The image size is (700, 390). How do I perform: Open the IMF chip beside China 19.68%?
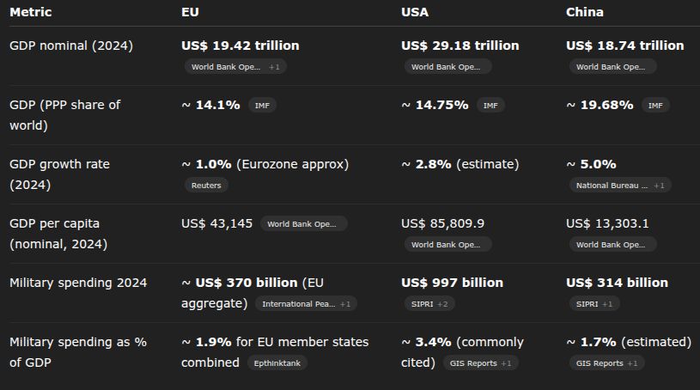(x=655, y=106)
